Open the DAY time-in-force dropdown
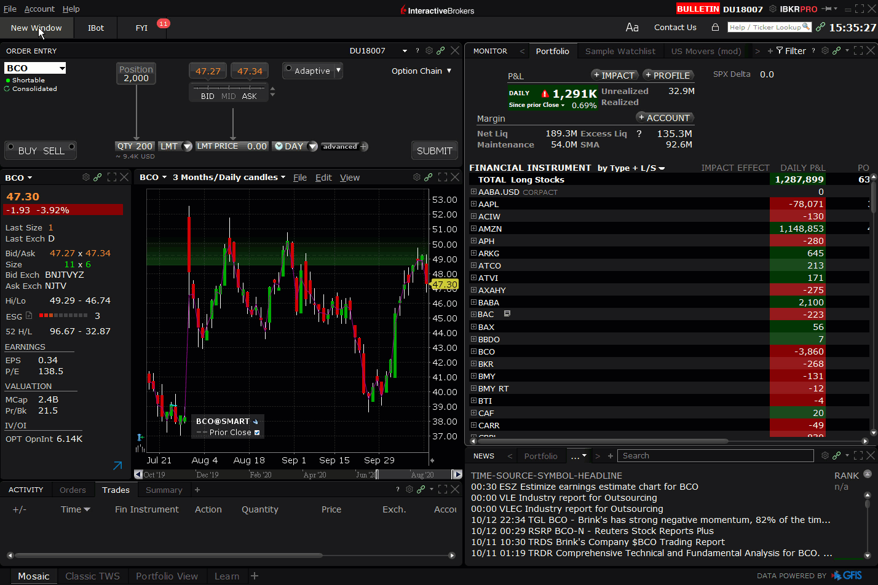The image size is (878, 585). [312, 146]
